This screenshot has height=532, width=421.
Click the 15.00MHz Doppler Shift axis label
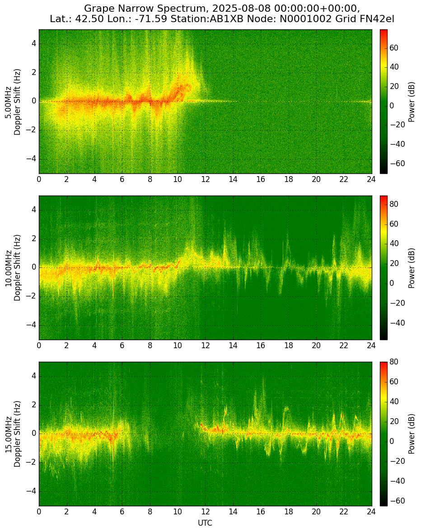point(13,434)
